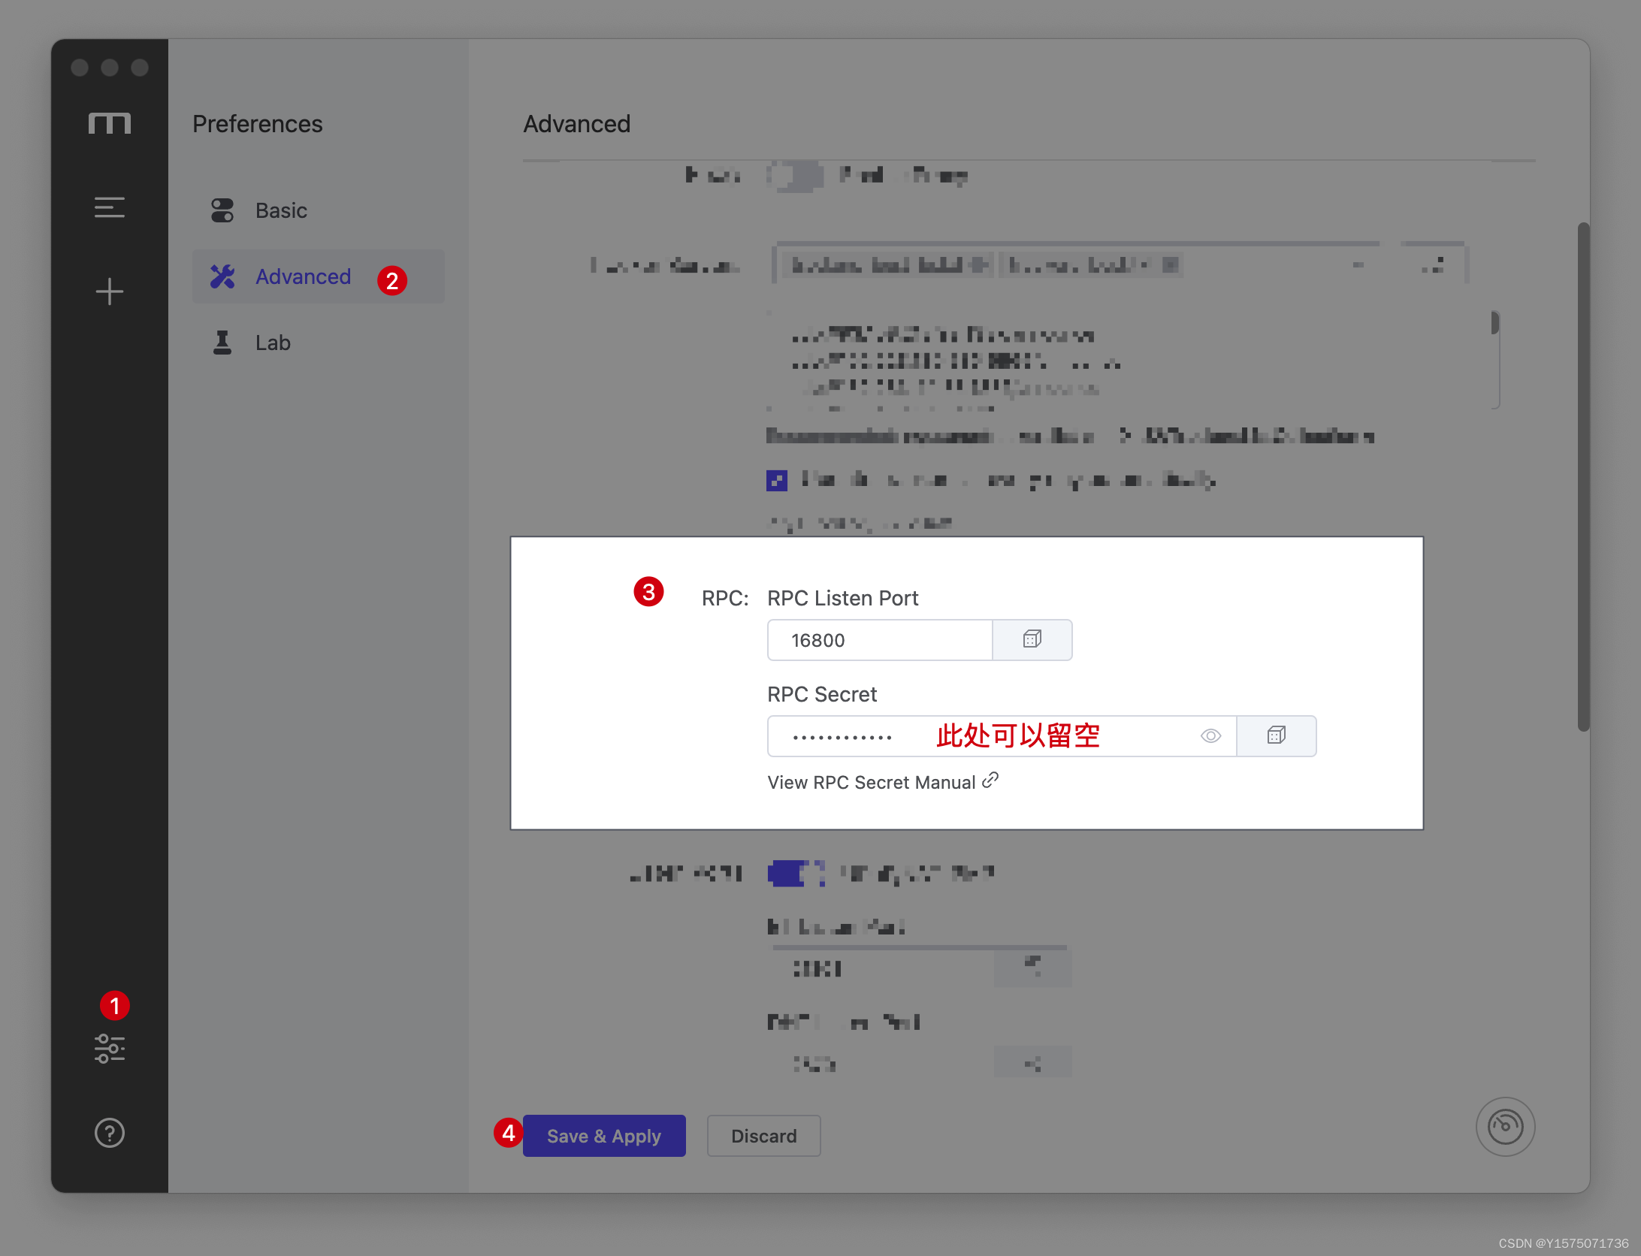1641x1256 pixels.
Task: Open the Lab preferences tab
Action: [x=272, y=343]
